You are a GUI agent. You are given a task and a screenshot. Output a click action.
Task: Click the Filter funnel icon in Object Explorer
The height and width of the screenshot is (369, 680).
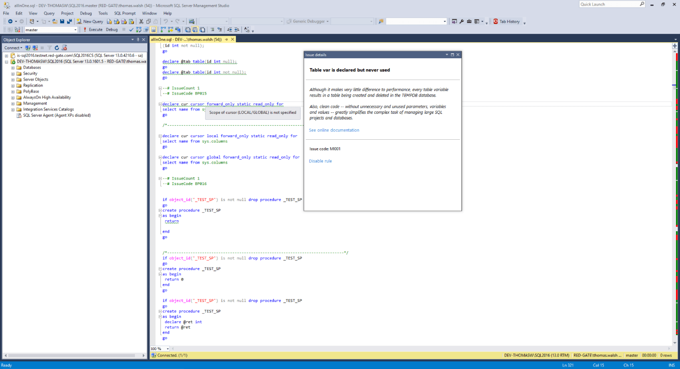(x=50, y=48)
